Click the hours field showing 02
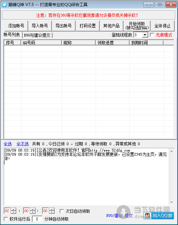This screenshot has width=178, height=225. [x=7, y=211]
